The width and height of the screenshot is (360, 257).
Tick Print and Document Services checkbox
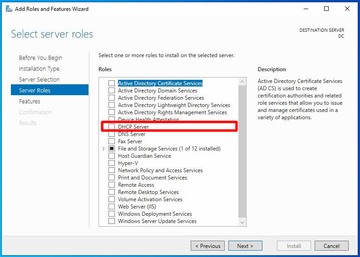point(112,178)
